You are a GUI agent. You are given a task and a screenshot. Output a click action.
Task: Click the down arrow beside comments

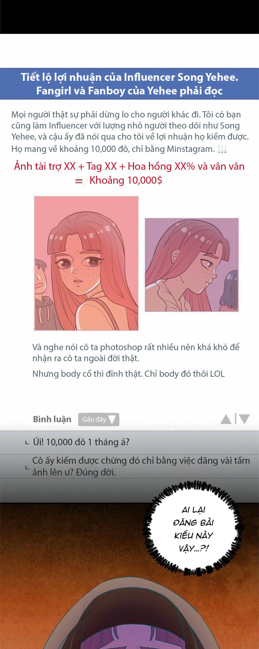tap(244, 419)
